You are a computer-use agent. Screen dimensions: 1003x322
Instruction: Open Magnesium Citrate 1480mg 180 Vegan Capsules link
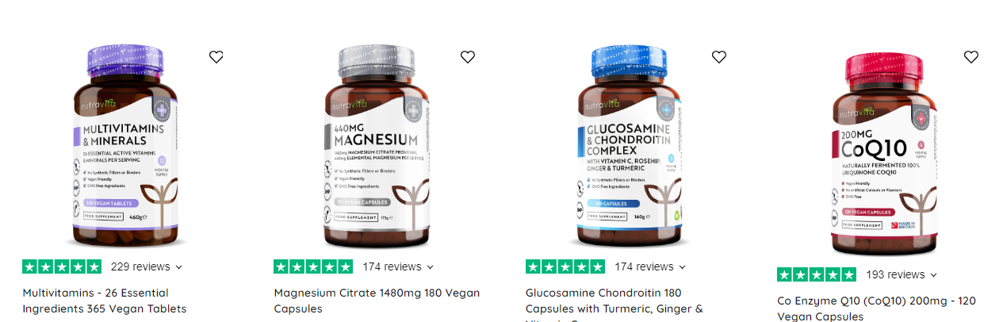[x=377, y=301]
